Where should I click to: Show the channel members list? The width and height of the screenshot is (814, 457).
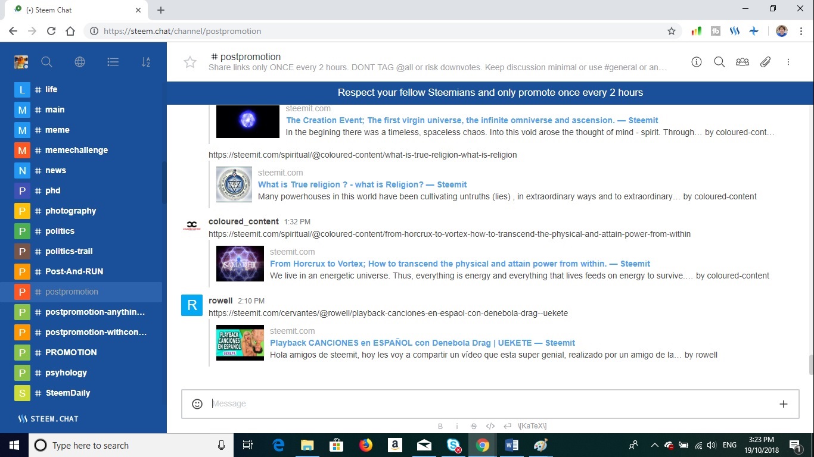[x=742, y=62]
